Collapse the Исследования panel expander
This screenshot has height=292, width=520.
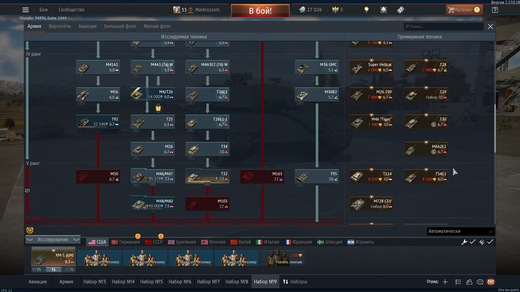(53, 240)
